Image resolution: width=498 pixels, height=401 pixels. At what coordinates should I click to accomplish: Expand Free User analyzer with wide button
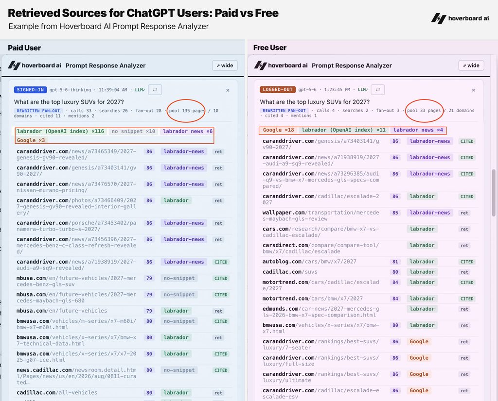[471, 66]
